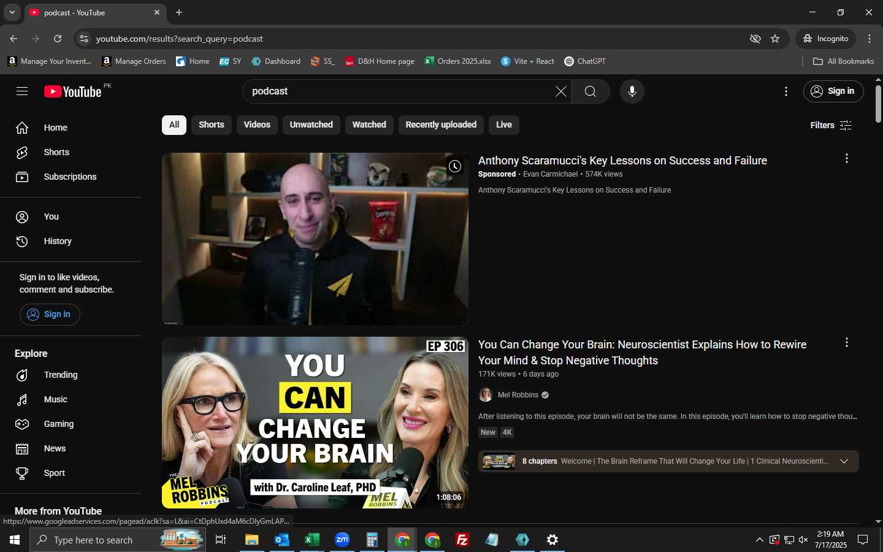Image resolution: width=883 pixels, height=552 pixels.
Task: Select the Live filter chip
Action: pos(504,125)
